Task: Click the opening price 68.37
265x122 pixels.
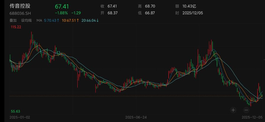Action: tap(112, 13)
